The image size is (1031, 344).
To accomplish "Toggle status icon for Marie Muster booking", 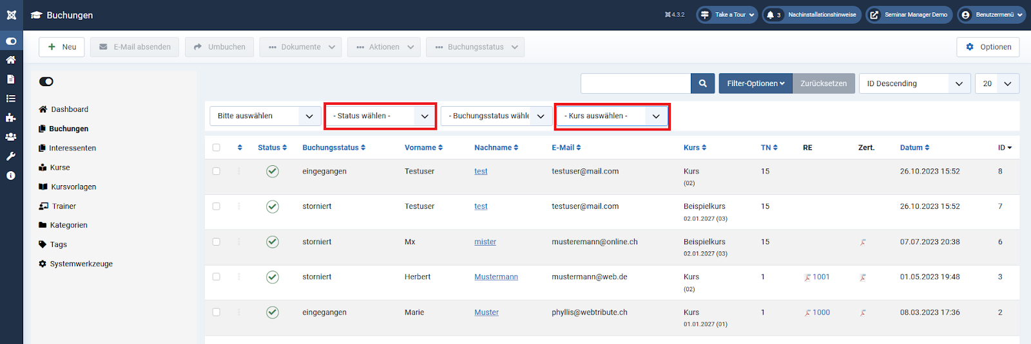I will (273, 312).
